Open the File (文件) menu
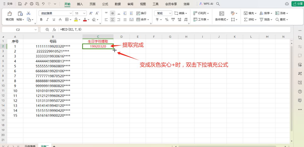 (8, 4)
